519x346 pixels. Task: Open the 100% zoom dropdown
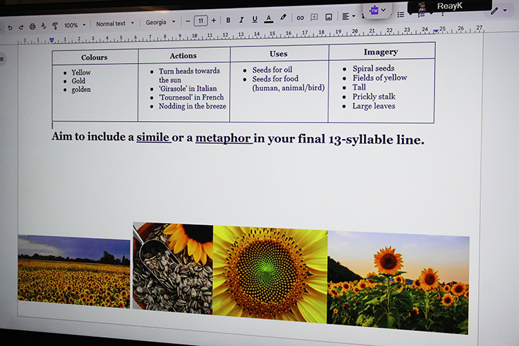[75, 25]
